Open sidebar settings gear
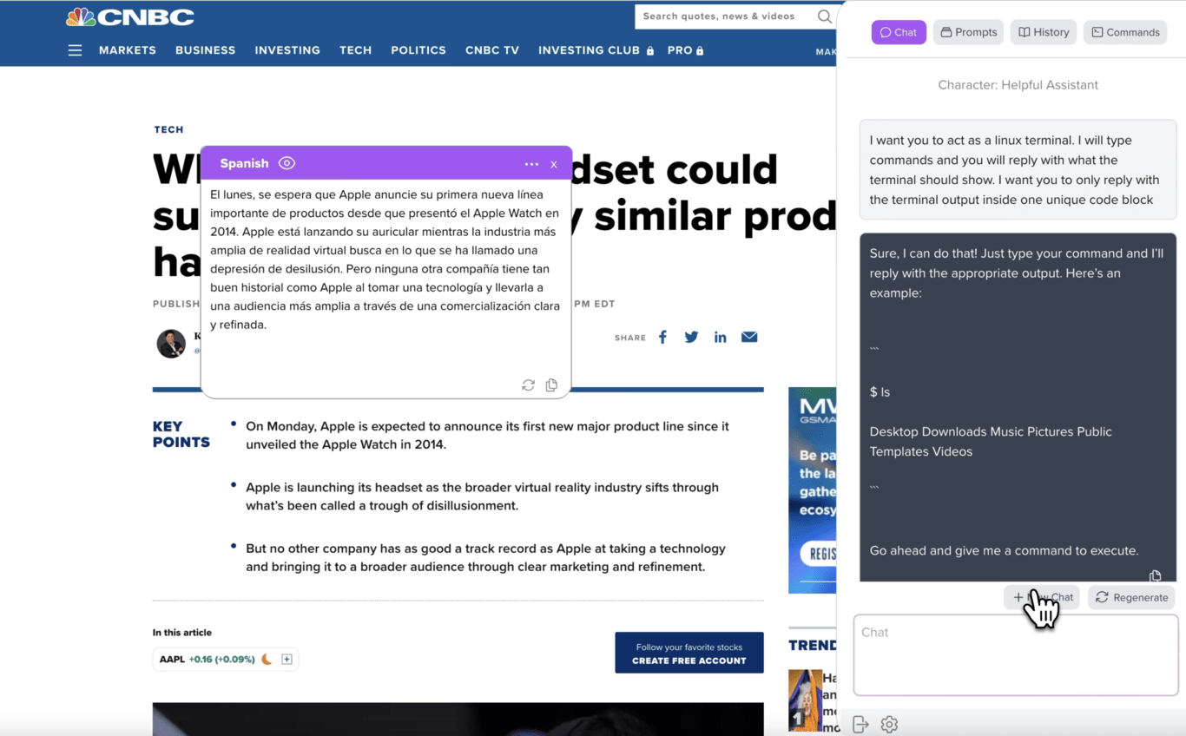 [x=889, y=724]
